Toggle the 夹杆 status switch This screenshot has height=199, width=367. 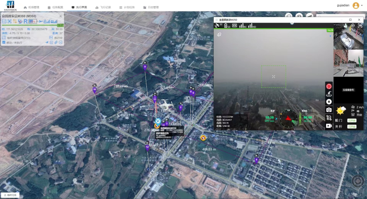point(351,126)
